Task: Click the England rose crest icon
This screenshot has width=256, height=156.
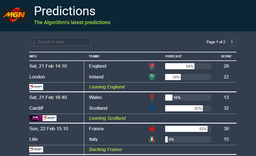Action: (x=152, y=66)
